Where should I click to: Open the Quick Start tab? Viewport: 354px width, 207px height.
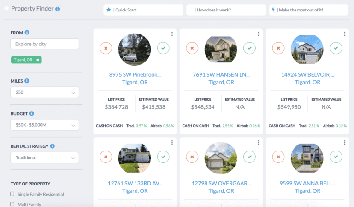click(143, 10)
